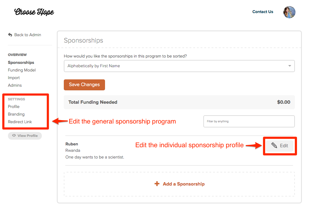Open Branding settings
330x219 pixels.
pyautogui.click(x=16, y=114)
